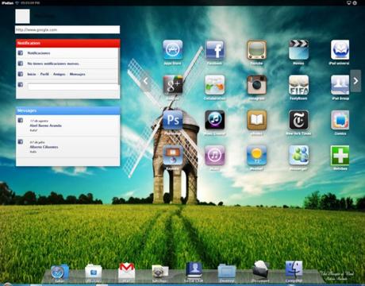Image resolution: width=365 pixels, height=286 pixels.
Task: Click the Amigos link in notifications
Action: tap(59, 74)
